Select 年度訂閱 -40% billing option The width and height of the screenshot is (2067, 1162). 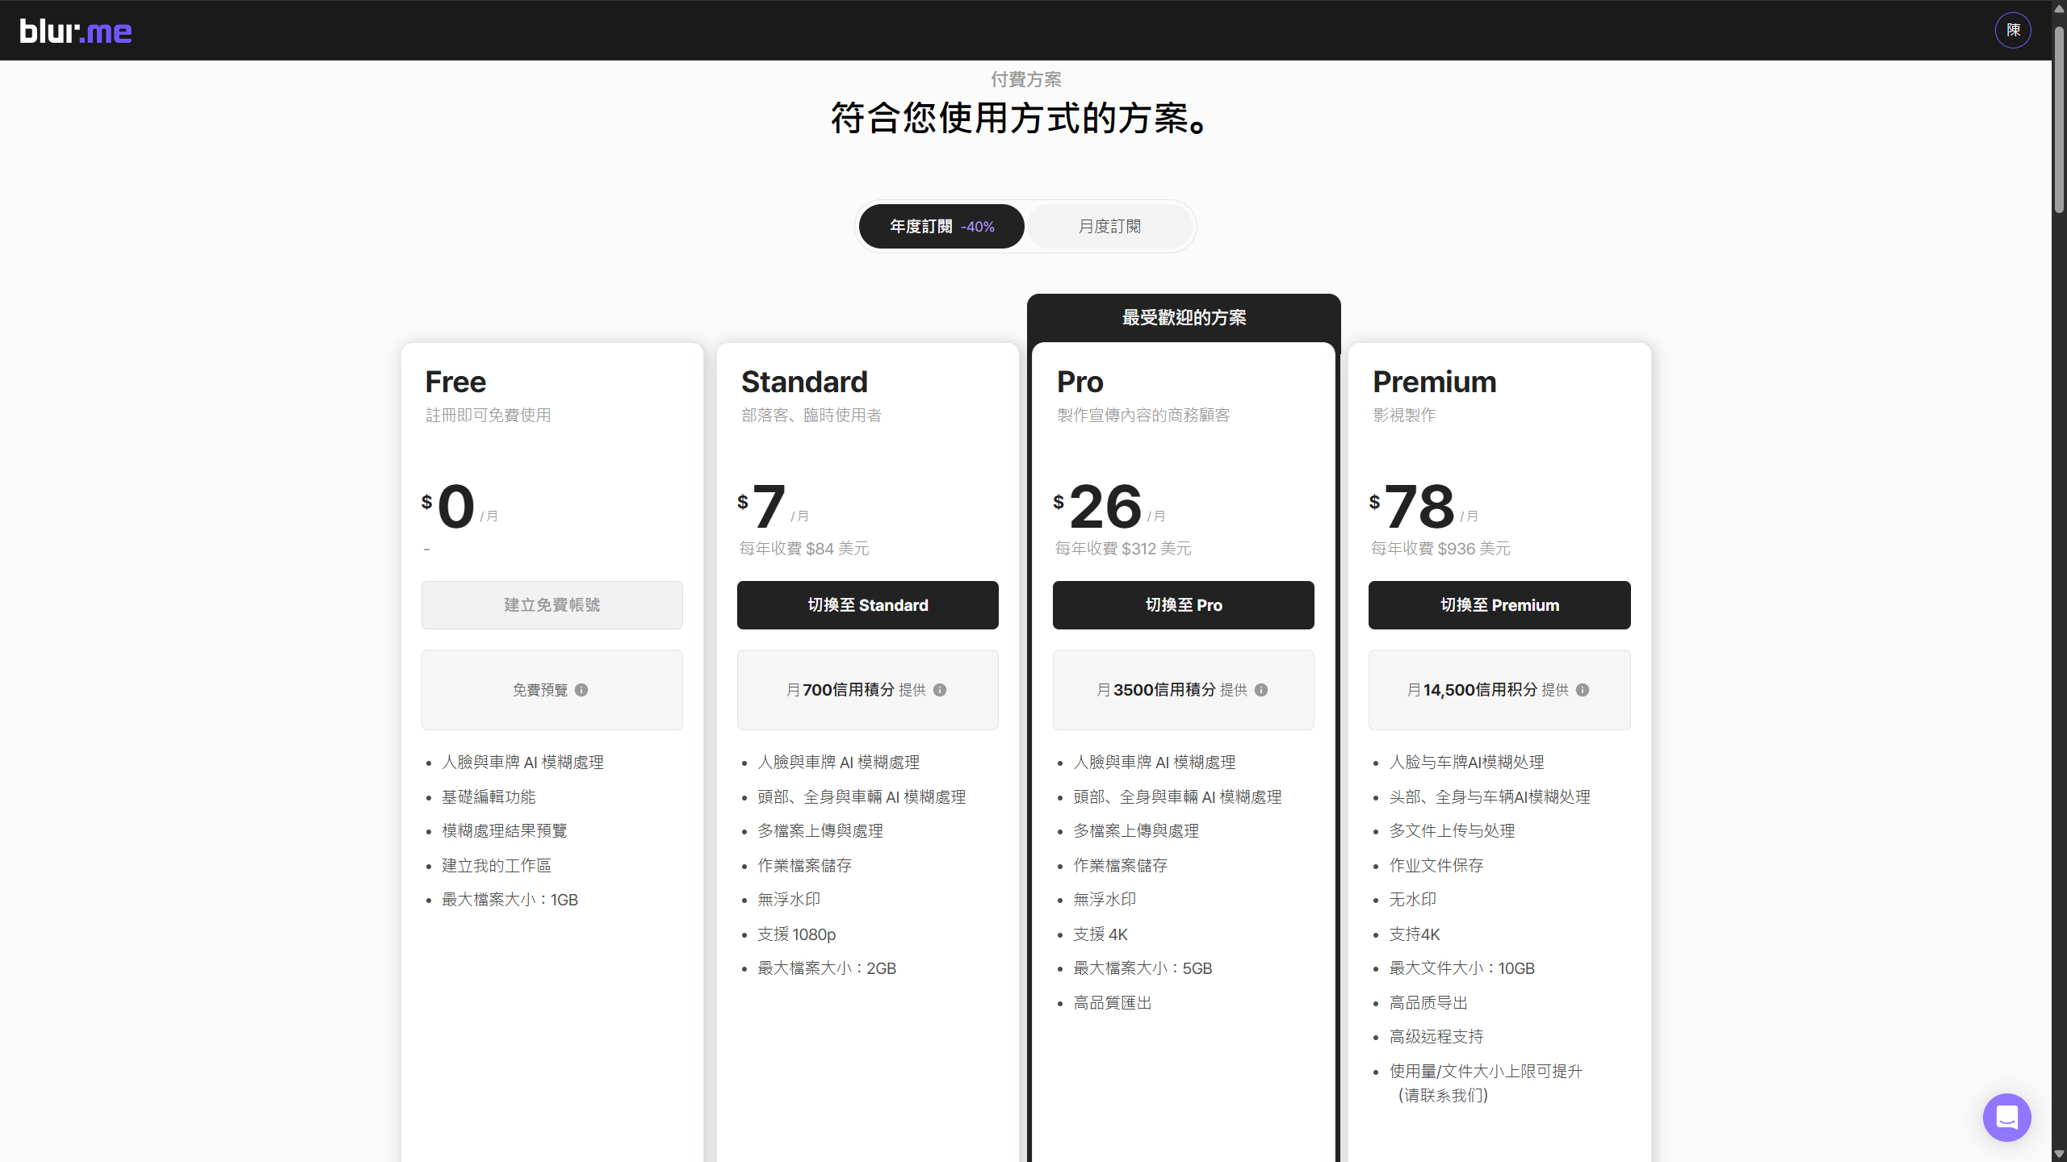pyautogui.click(x=941, y=227)
